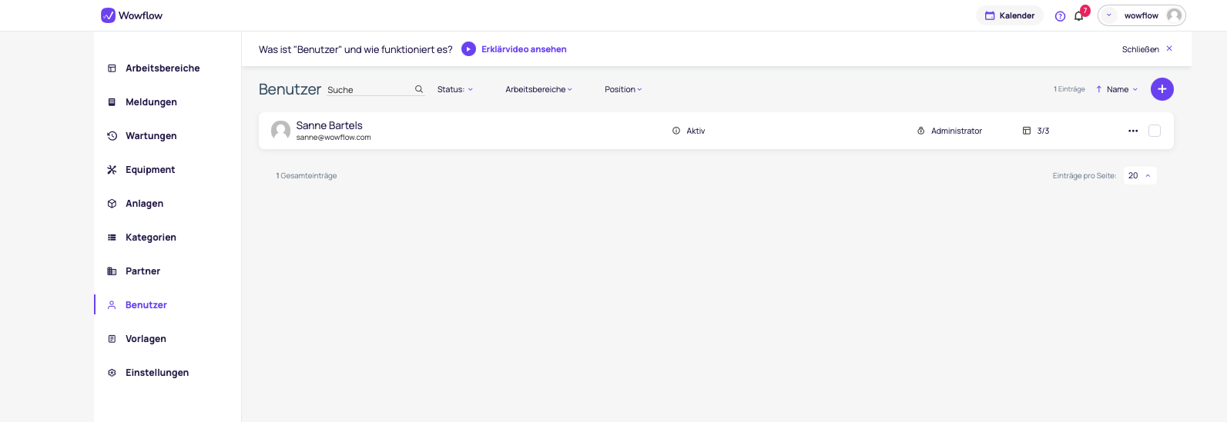Click the 3/3 workspaces count
The width and height of the screenshot is (1227, 422).
pos(1036,131)
